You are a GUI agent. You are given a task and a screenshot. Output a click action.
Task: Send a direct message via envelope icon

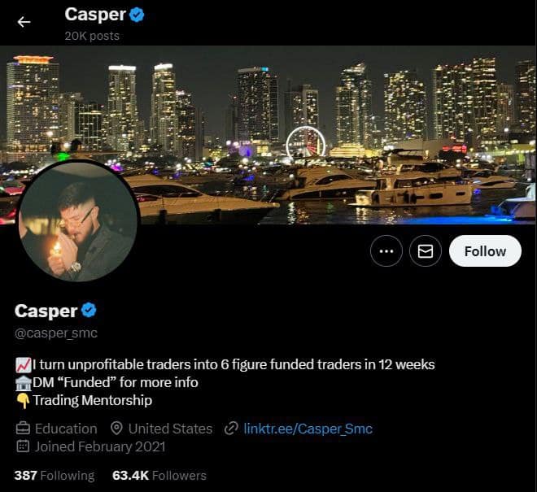pos(426,251)
